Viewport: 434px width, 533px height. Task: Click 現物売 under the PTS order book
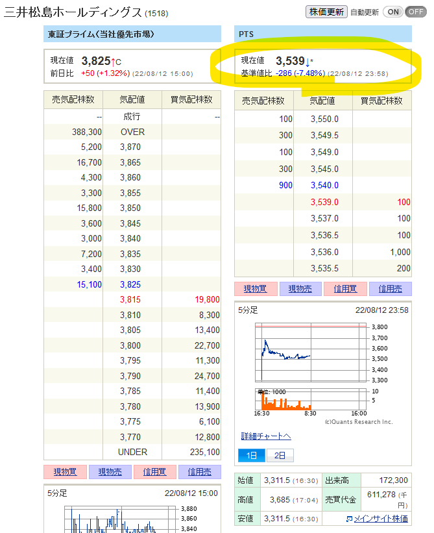[x=300, y=289]
